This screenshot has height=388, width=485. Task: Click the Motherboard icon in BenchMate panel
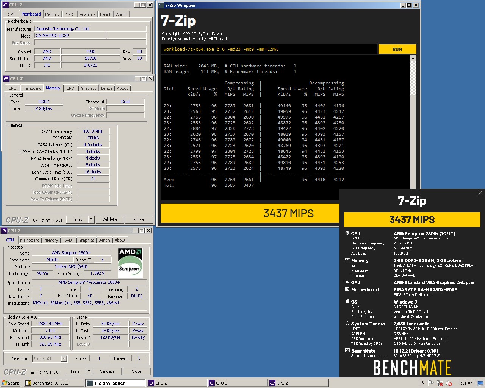click(x=347, y=289)
